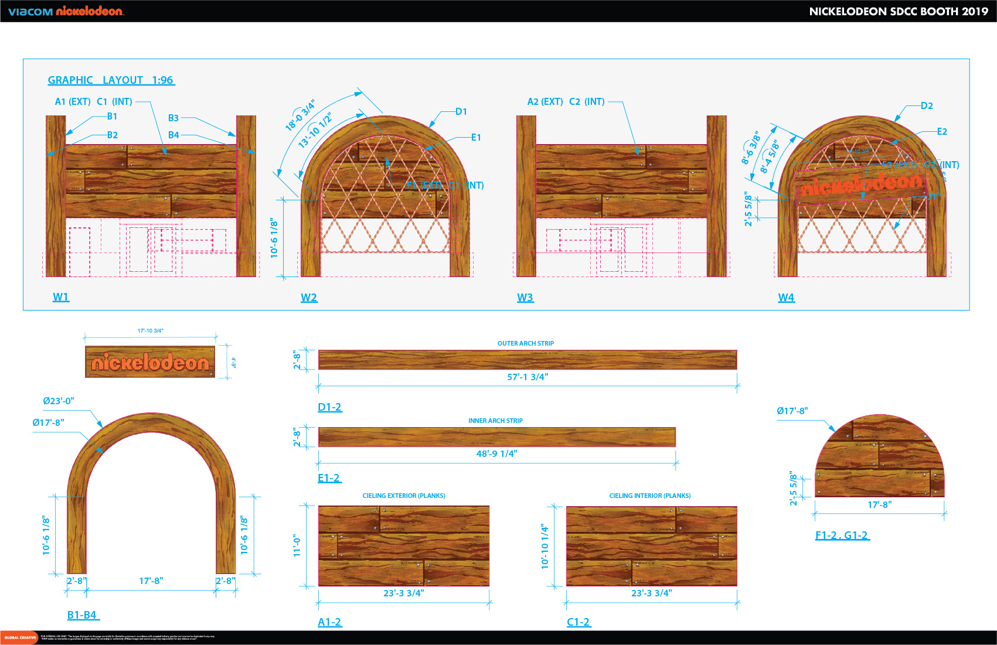Open the W3 view label
Image resolution: width=997 pixels, height=645 pixels.
click(x=525, y=298)
